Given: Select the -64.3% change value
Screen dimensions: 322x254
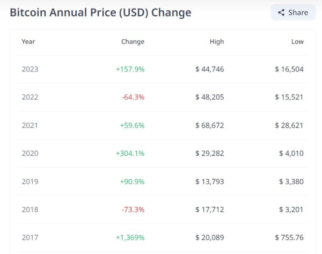Looking at the screenshot, I should [x=133, y=97].
